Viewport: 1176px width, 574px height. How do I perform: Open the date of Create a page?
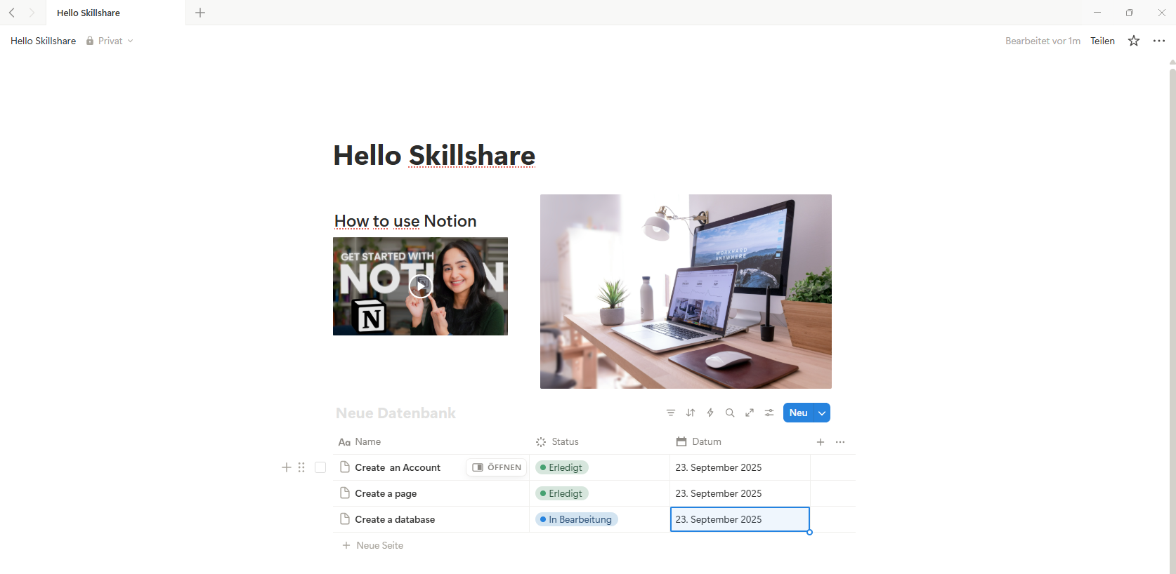point(740,493)
